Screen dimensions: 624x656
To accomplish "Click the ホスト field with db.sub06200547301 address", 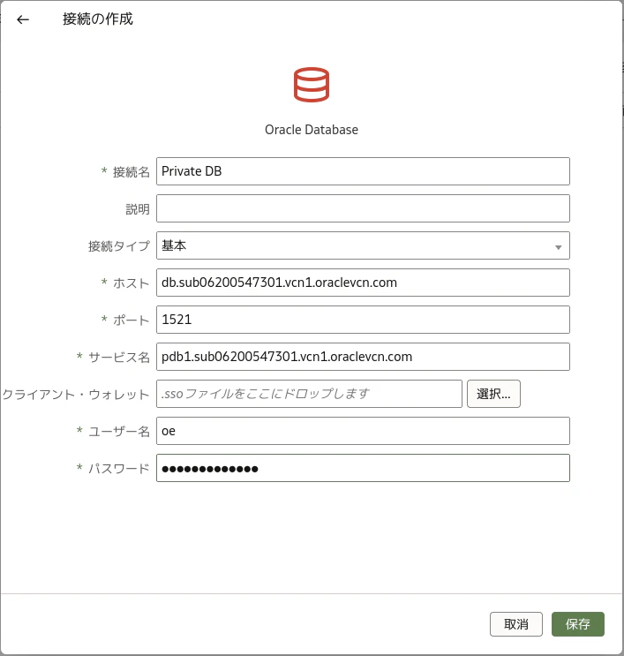I will point(363,283).
